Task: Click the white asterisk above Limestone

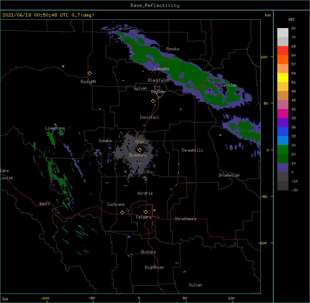Action: click(x=55, y=125)
